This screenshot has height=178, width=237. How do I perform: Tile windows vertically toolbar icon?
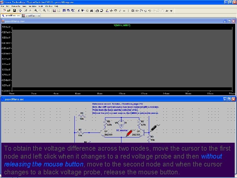[68, 11]
